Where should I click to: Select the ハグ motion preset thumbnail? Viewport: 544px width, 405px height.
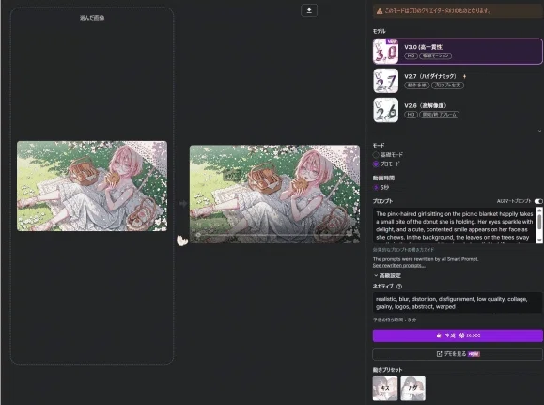(412, 388)
